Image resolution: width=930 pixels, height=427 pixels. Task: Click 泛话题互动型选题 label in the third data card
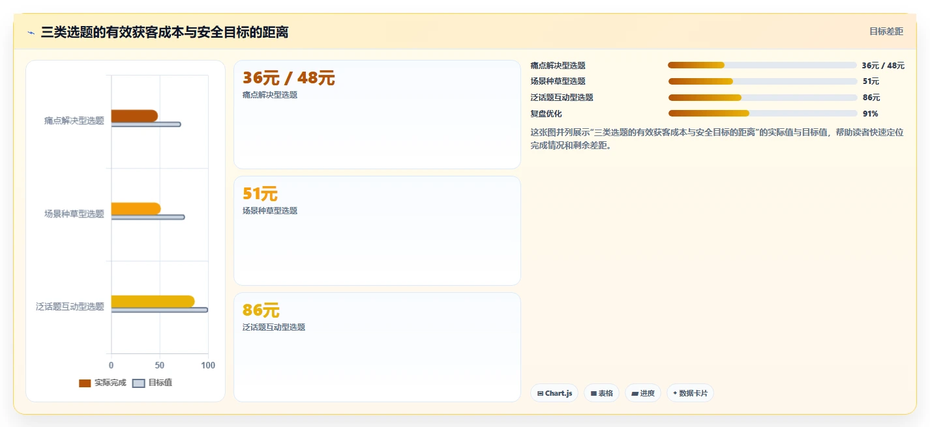(x=274, y=327)
